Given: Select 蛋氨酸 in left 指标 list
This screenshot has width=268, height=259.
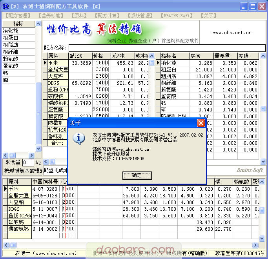Looking at the screenshot, I should coord(18,66).
